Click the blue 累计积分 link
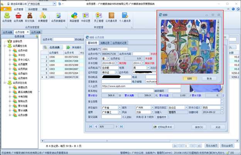Screen dimensions: 241x155 tap(93, 95)
